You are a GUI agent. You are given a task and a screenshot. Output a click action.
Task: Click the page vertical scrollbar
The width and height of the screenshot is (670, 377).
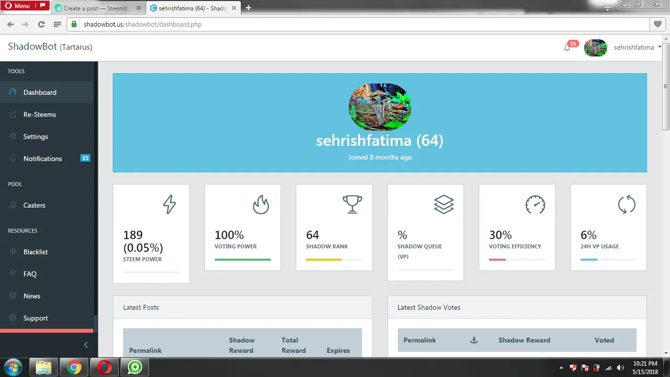666,86
